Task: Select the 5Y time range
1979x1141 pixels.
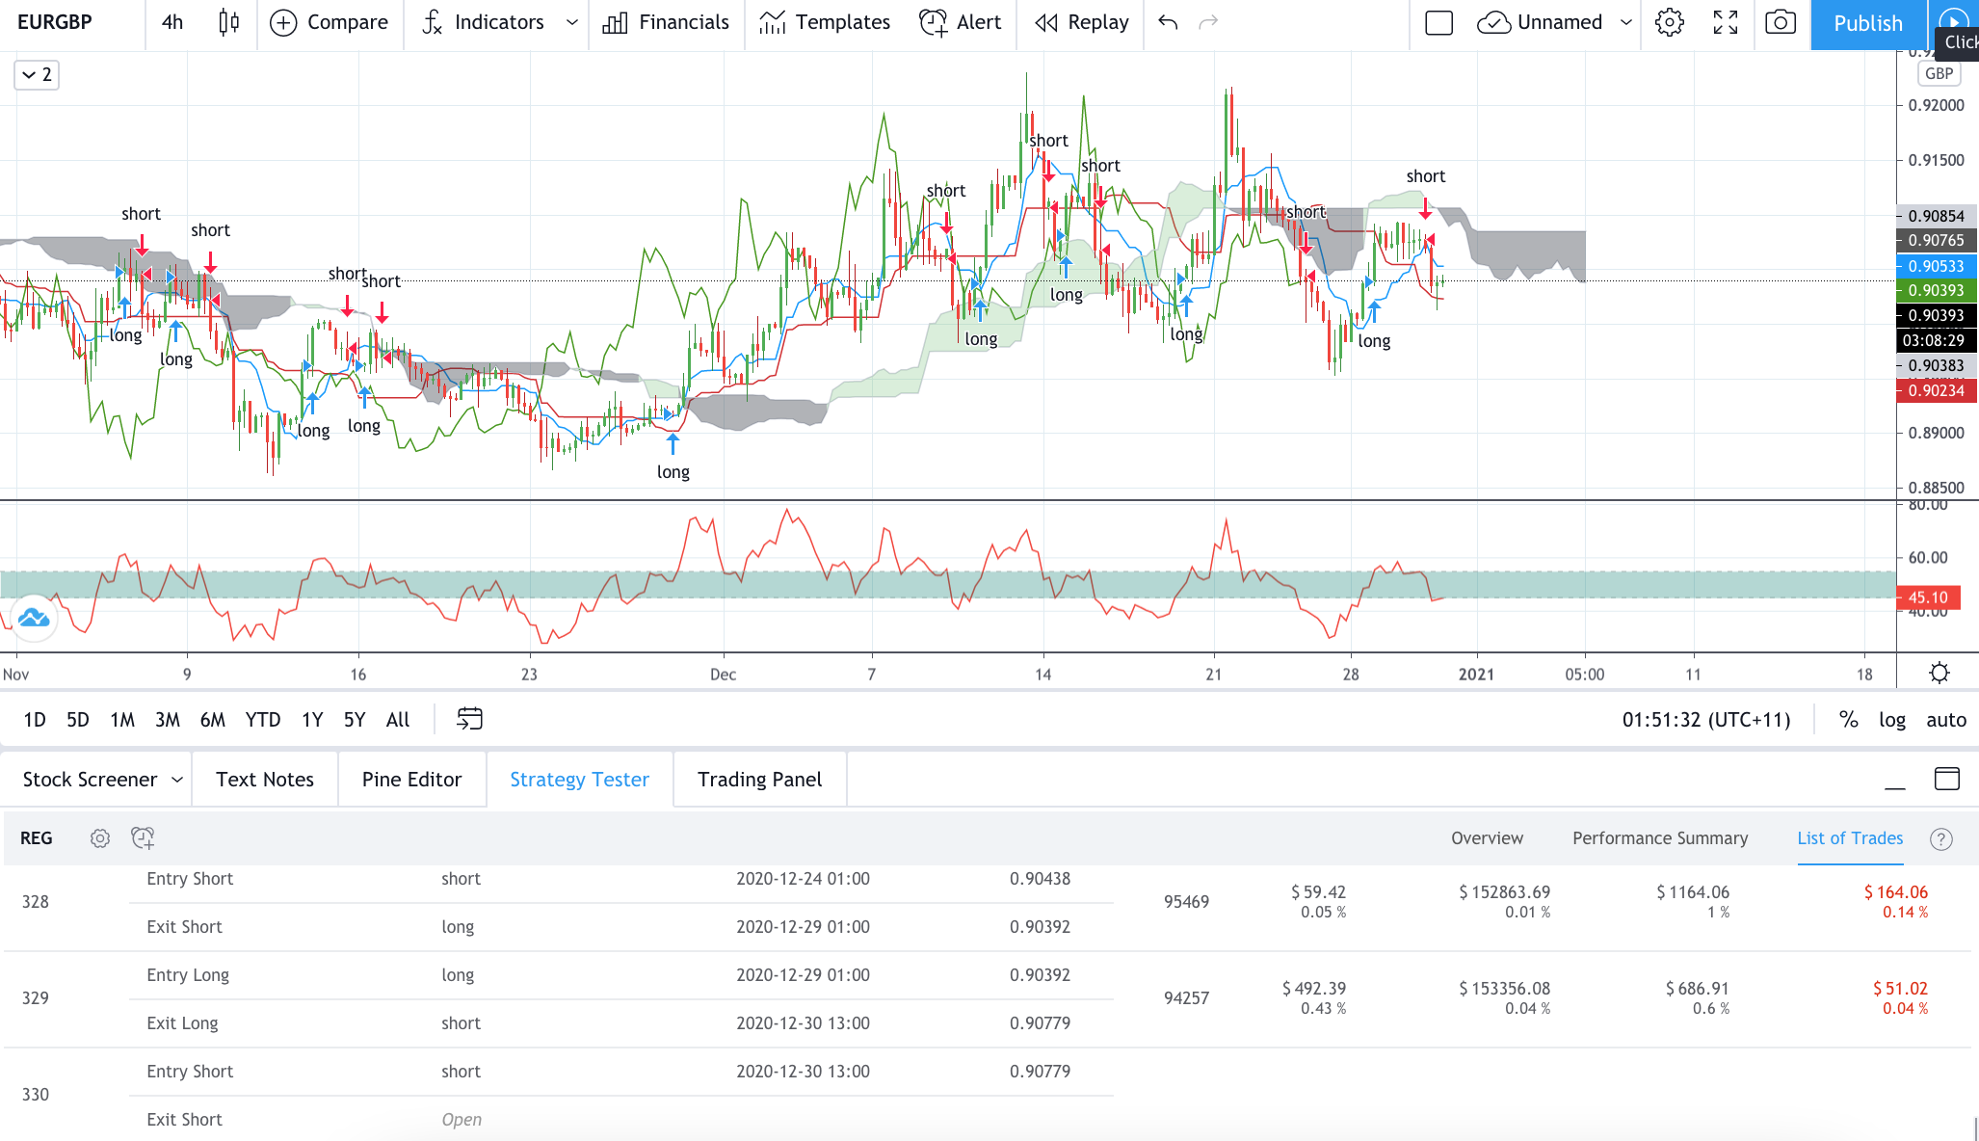Action: pos(355,720)
